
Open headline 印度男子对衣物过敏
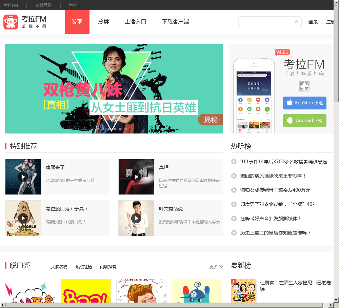(x=279, y=204)
